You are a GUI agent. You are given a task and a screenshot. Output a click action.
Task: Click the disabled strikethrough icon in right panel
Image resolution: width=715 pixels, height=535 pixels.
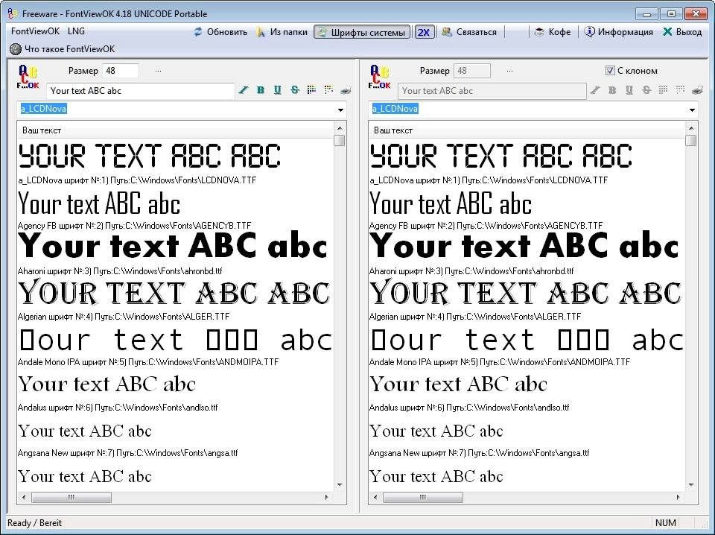click(646, 90)
